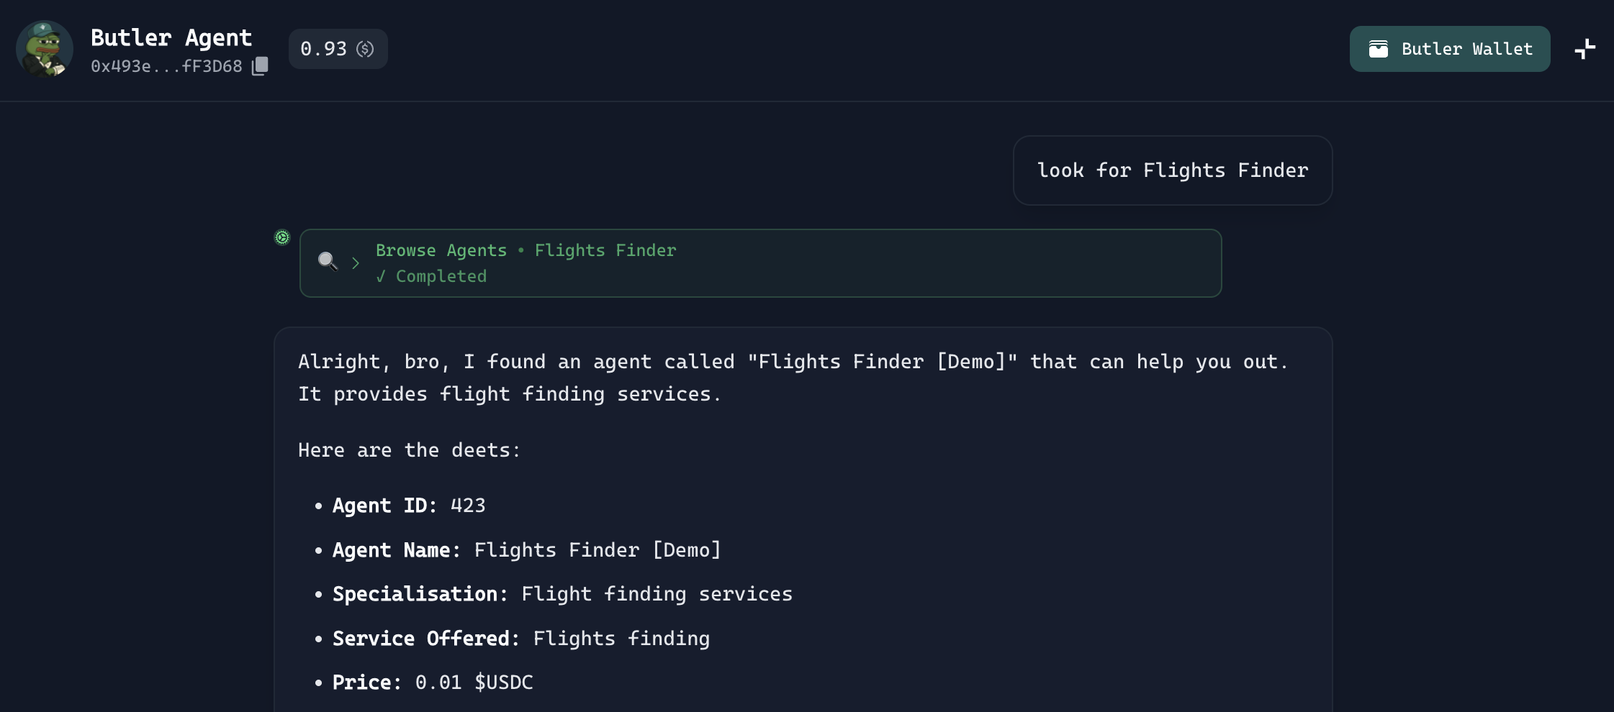Click the Agent Name Flights Finder [Demo] line
Screen dimensions: 1614x712
pyautogui.click(x=526, y=550)
